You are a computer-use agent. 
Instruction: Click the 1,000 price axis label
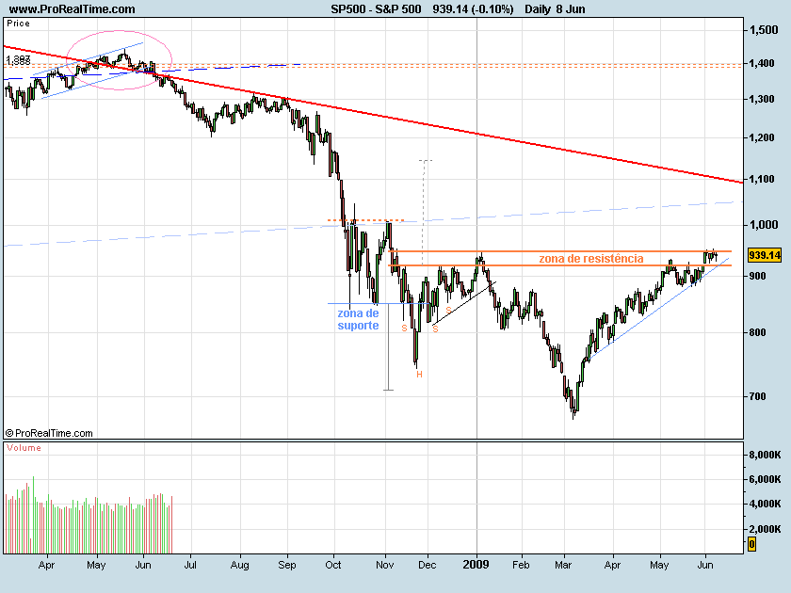764,225
